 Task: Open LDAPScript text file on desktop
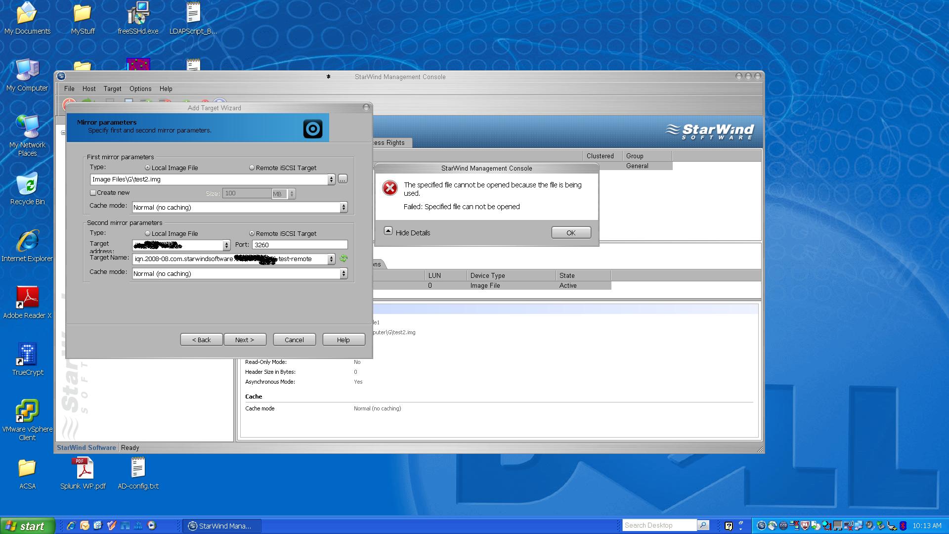pos(193,18)
